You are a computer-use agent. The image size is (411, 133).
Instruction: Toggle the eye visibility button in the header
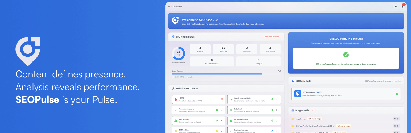[395, 6]
